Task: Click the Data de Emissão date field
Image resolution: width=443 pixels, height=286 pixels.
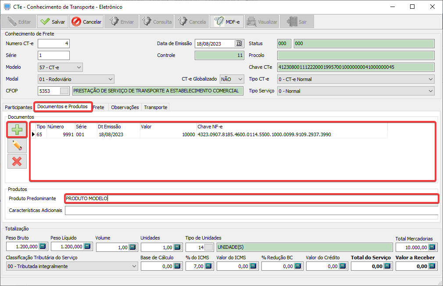Action: [215, 44]
